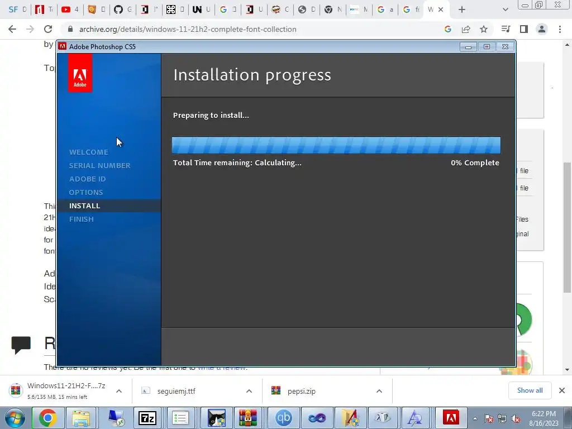Open the remote desktop taskbar icon
This screenshot has height=429, width=572.
click(116, 418)
